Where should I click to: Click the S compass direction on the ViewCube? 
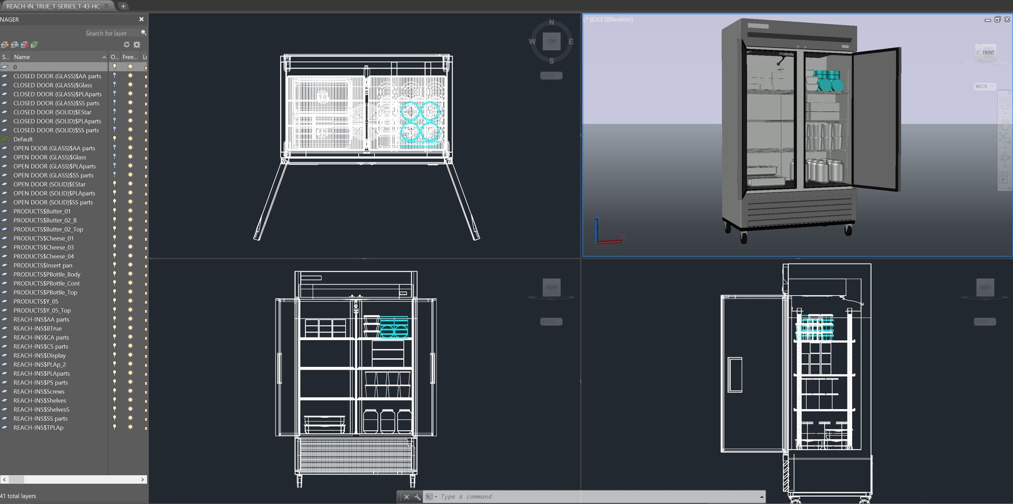point(551,61)
